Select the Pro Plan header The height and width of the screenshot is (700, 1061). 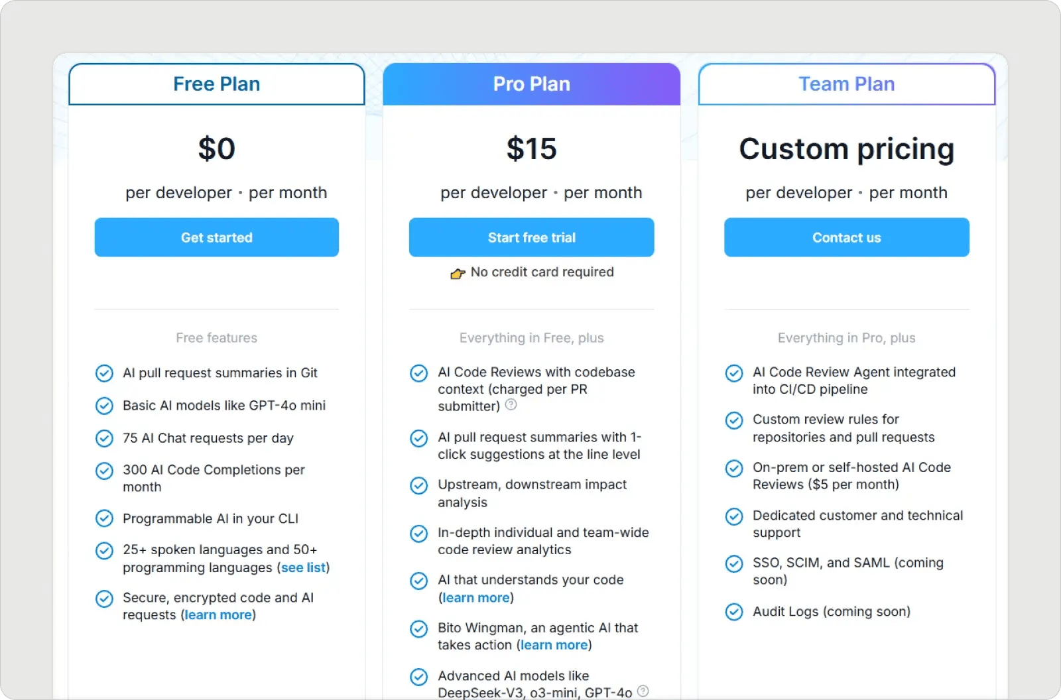pyautogui.click(x=531, y=84)
